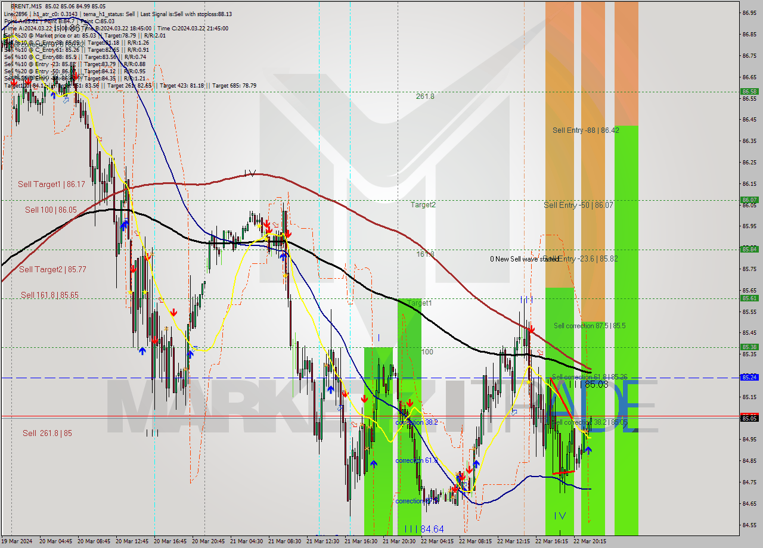The width and height of the screenshot is (763, 548).
Task: Click the '261.8' Fibonacci level label
Action: tap(425, 96)
